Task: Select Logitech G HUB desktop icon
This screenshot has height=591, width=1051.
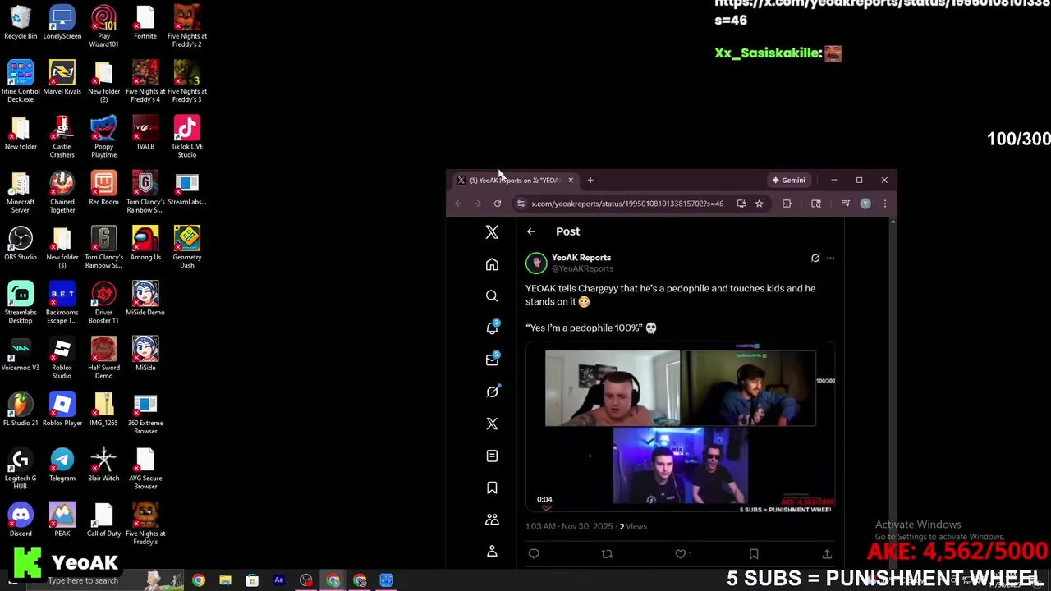Action: 21,469
